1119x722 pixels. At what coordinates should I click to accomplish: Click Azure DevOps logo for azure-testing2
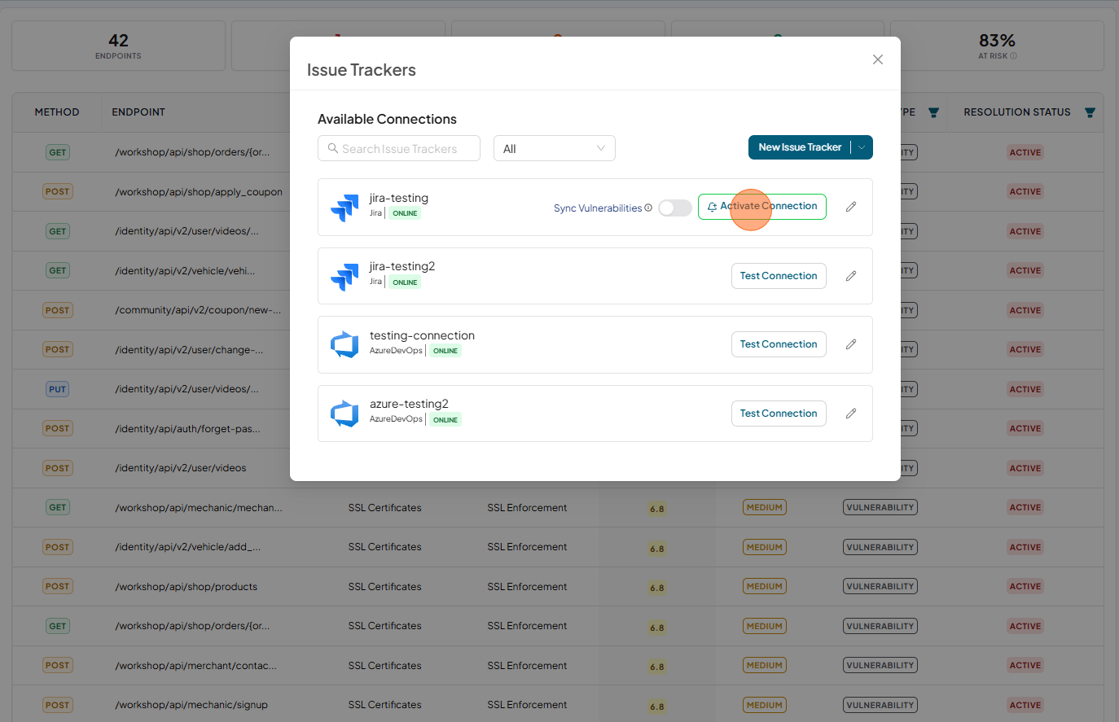click(x=344, y=414)
